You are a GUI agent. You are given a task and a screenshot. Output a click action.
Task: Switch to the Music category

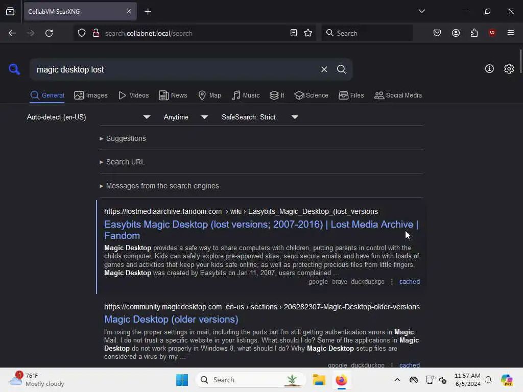click(246, 95)
